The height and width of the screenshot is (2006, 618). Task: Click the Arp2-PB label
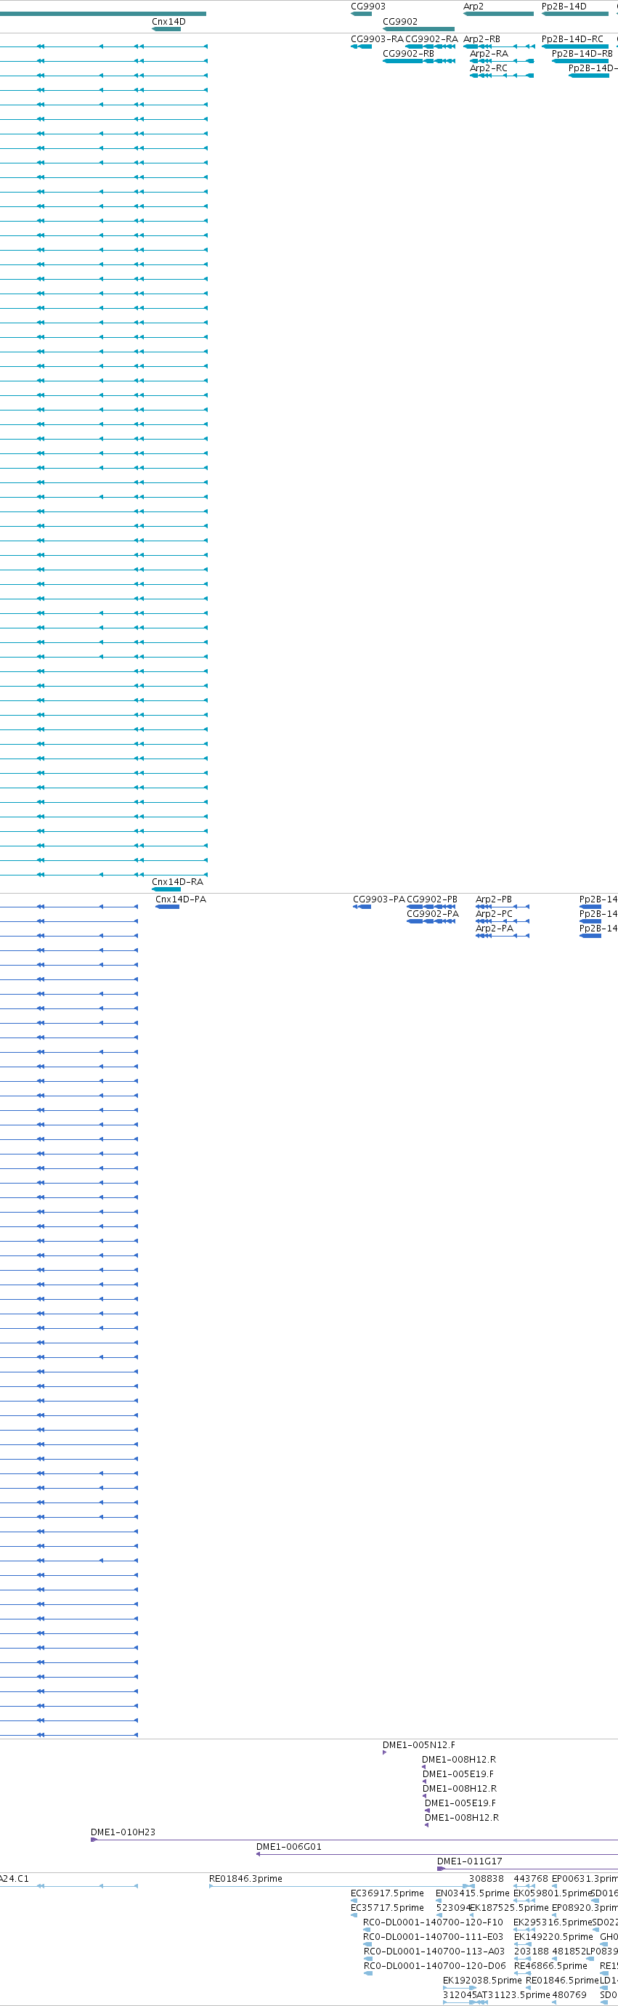click(x=494, y=899)
